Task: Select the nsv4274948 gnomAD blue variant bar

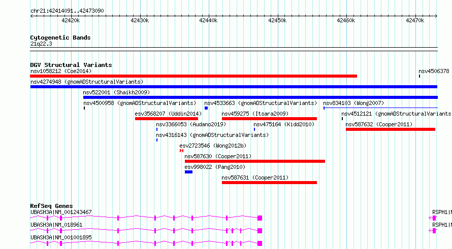Action: coord(234,87)
